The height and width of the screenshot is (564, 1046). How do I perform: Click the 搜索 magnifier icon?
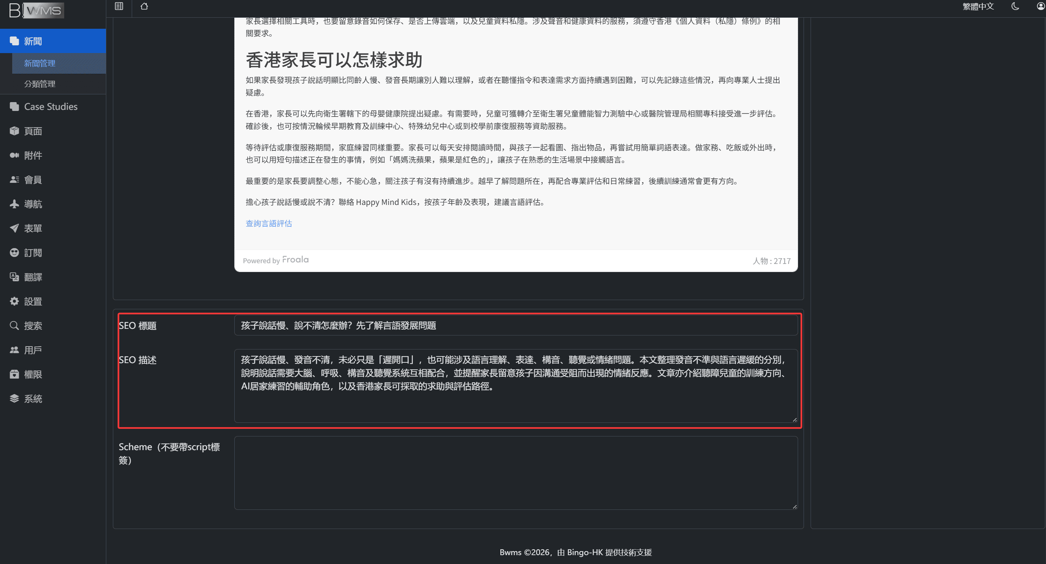[x=14, y=326]
